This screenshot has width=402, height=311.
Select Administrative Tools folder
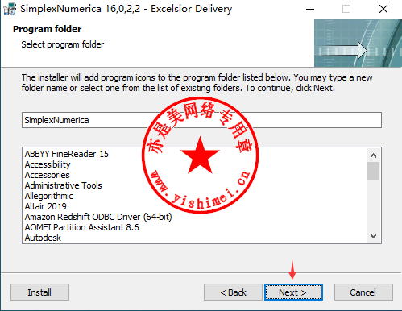tap(64, 185)
